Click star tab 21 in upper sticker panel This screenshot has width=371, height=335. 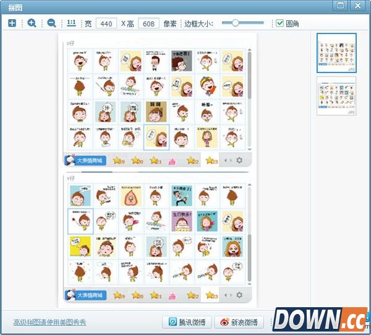156,161
